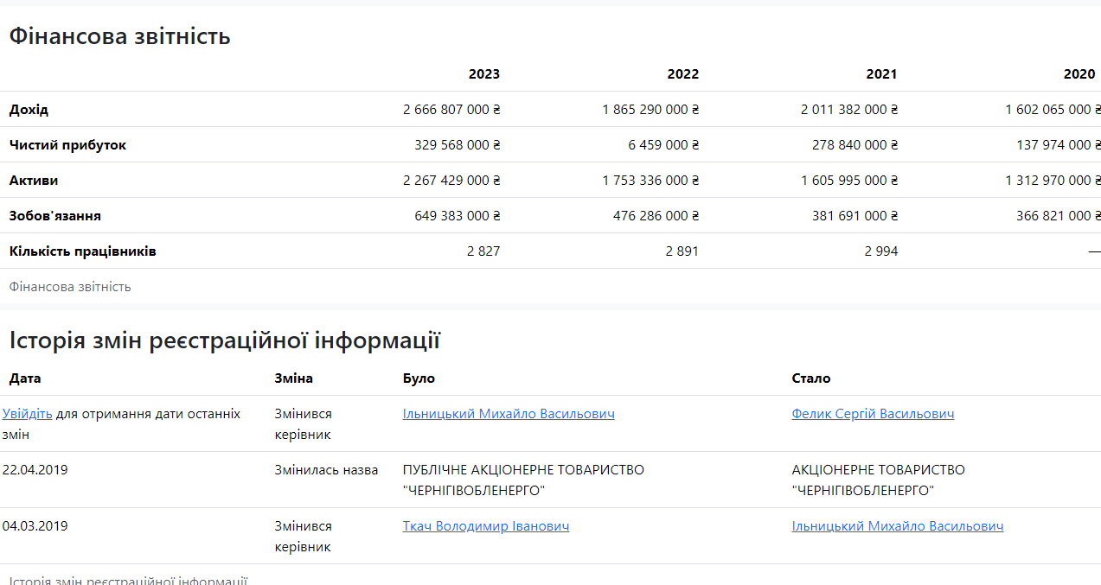Click Ільницький link in the "Стало" column
This screenshot has height=585, width=1101.
[897, 526]
